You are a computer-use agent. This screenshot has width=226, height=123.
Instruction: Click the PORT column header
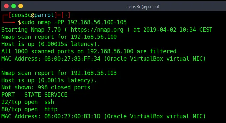(x=8, y=95)
